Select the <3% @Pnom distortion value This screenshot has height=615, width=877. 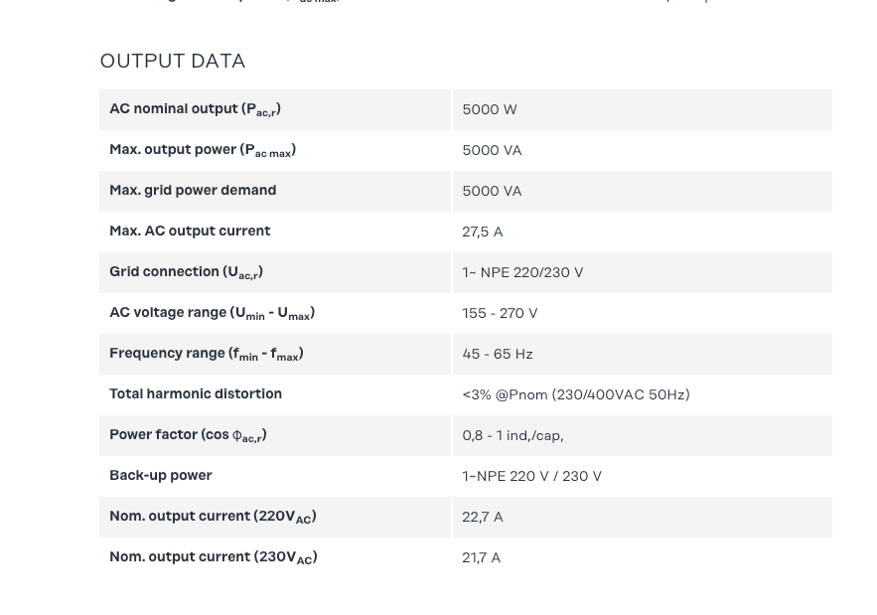pyautogui.click(x=576, y=395)
